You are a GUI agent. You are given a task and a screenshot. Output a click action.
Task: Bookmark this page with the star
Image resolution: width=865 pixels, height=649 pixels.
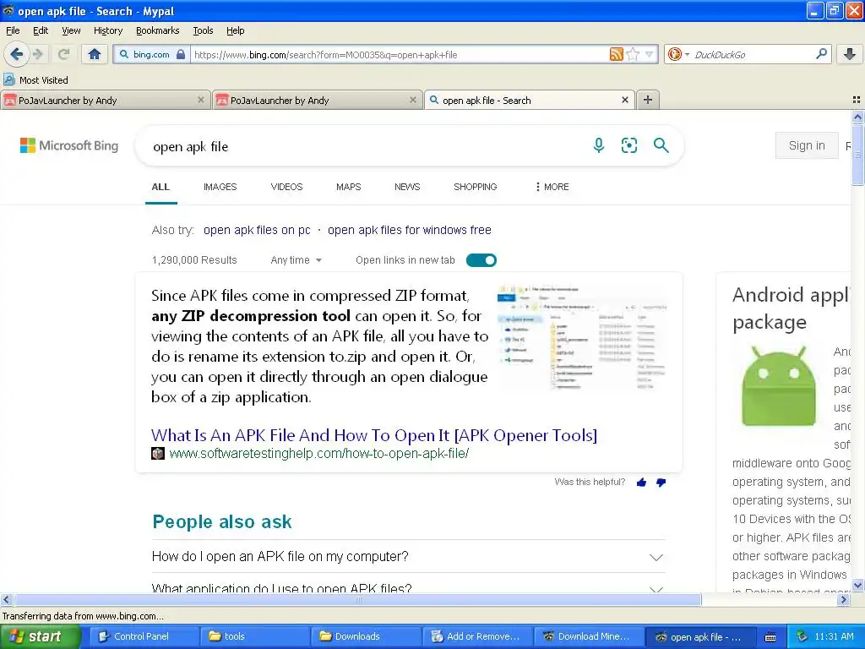click(x=634, y=54)
